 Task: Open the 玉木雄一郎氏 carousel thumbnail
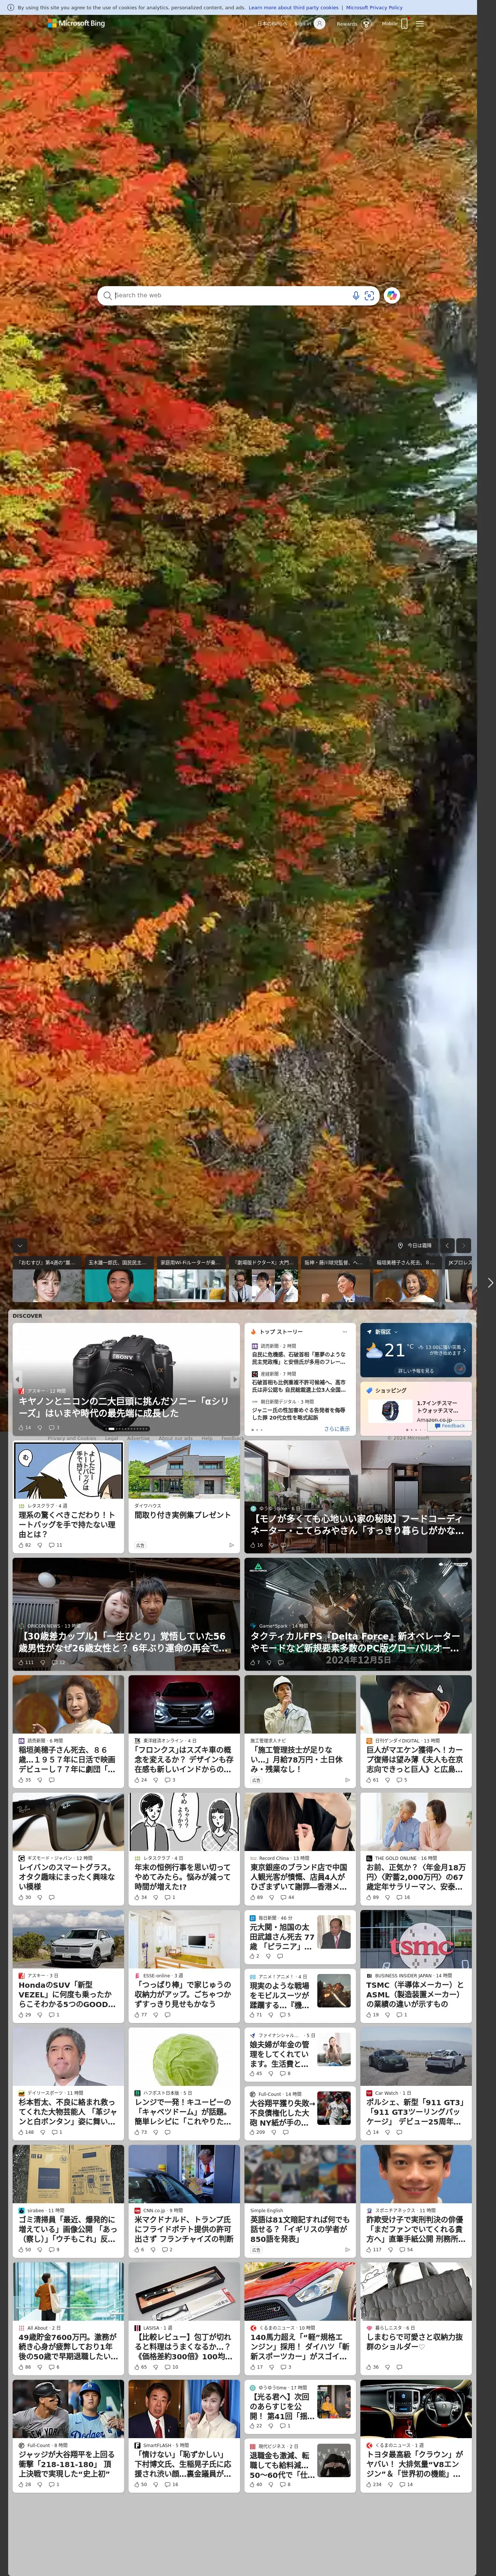(x=119, y=1280)
